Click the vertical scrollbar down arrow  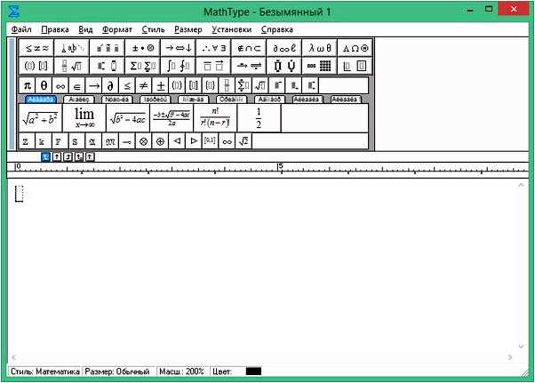(x=521, y=347)
